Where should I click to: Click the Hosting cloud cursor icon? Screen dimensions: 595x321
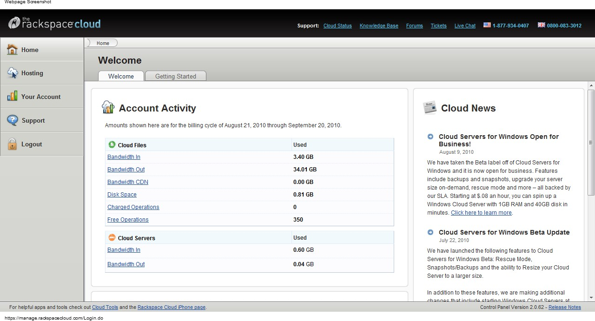(13, 73)
